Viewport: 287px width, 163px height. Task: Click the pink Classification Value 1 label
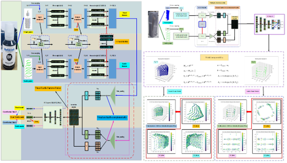click(x=8, y=112)
